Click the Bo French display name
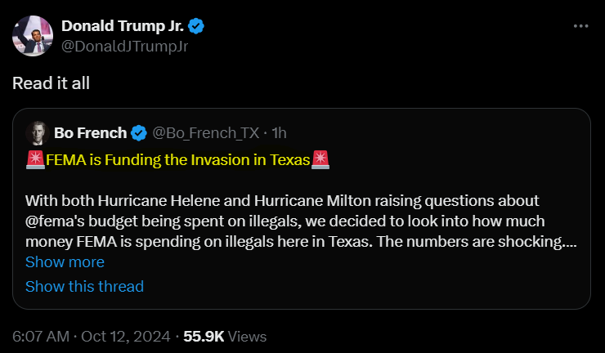605x353 pixels. 90,132
